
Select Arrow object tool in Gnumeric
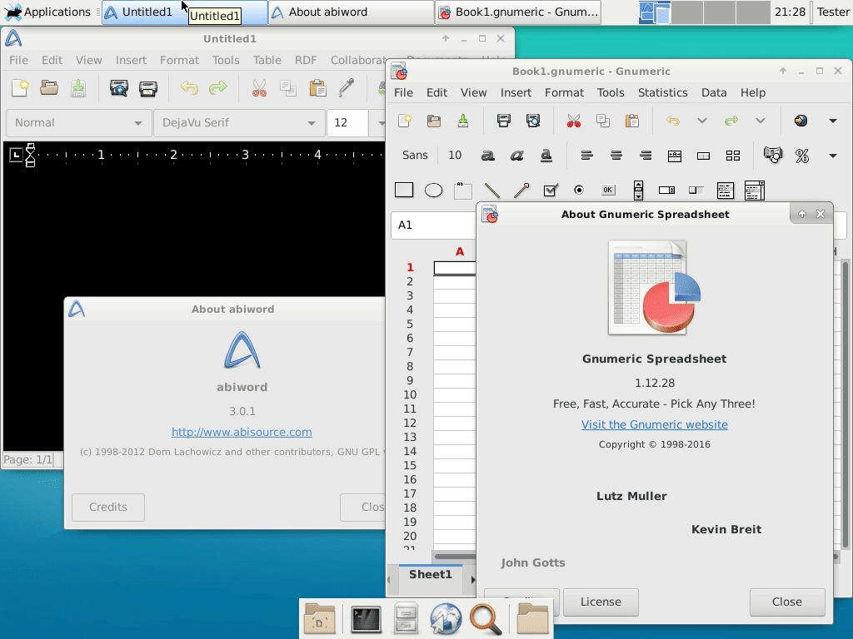point(521,191)
